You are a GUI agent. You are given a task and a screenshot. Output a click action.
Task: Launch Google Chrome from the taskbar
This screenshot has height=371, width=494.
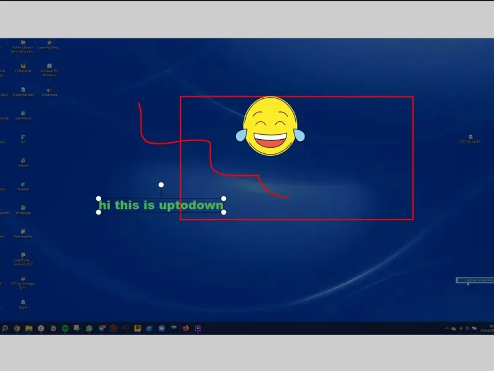[17, 328]
